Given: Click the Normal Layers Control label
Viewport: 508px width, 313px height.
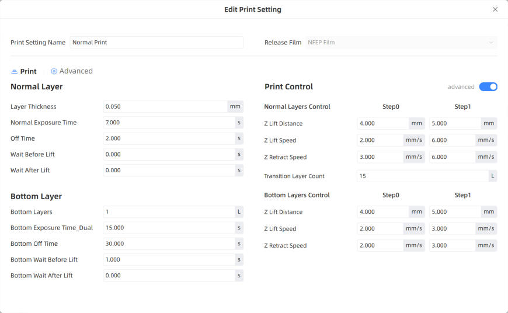Looking at the screenshot, I should (297, 107).
